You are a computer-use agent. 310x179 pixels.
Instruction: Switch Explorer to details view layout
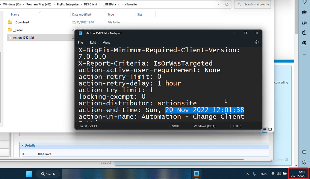pyautogui.click(x=265, y=130)
